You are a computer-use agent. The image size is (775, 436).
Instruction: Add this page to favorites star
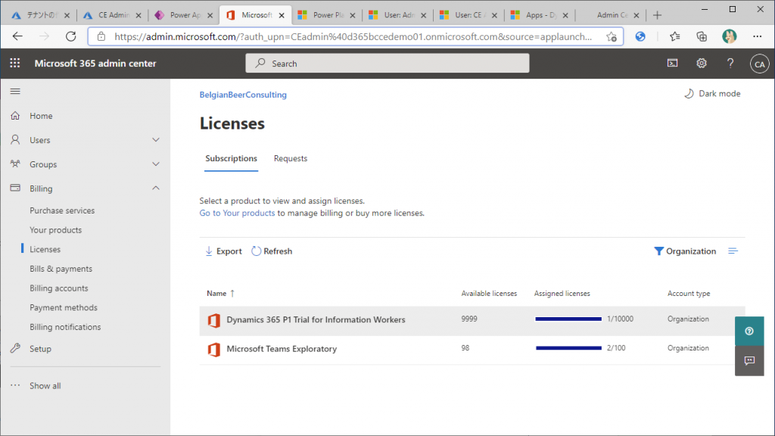coord(612,36)
